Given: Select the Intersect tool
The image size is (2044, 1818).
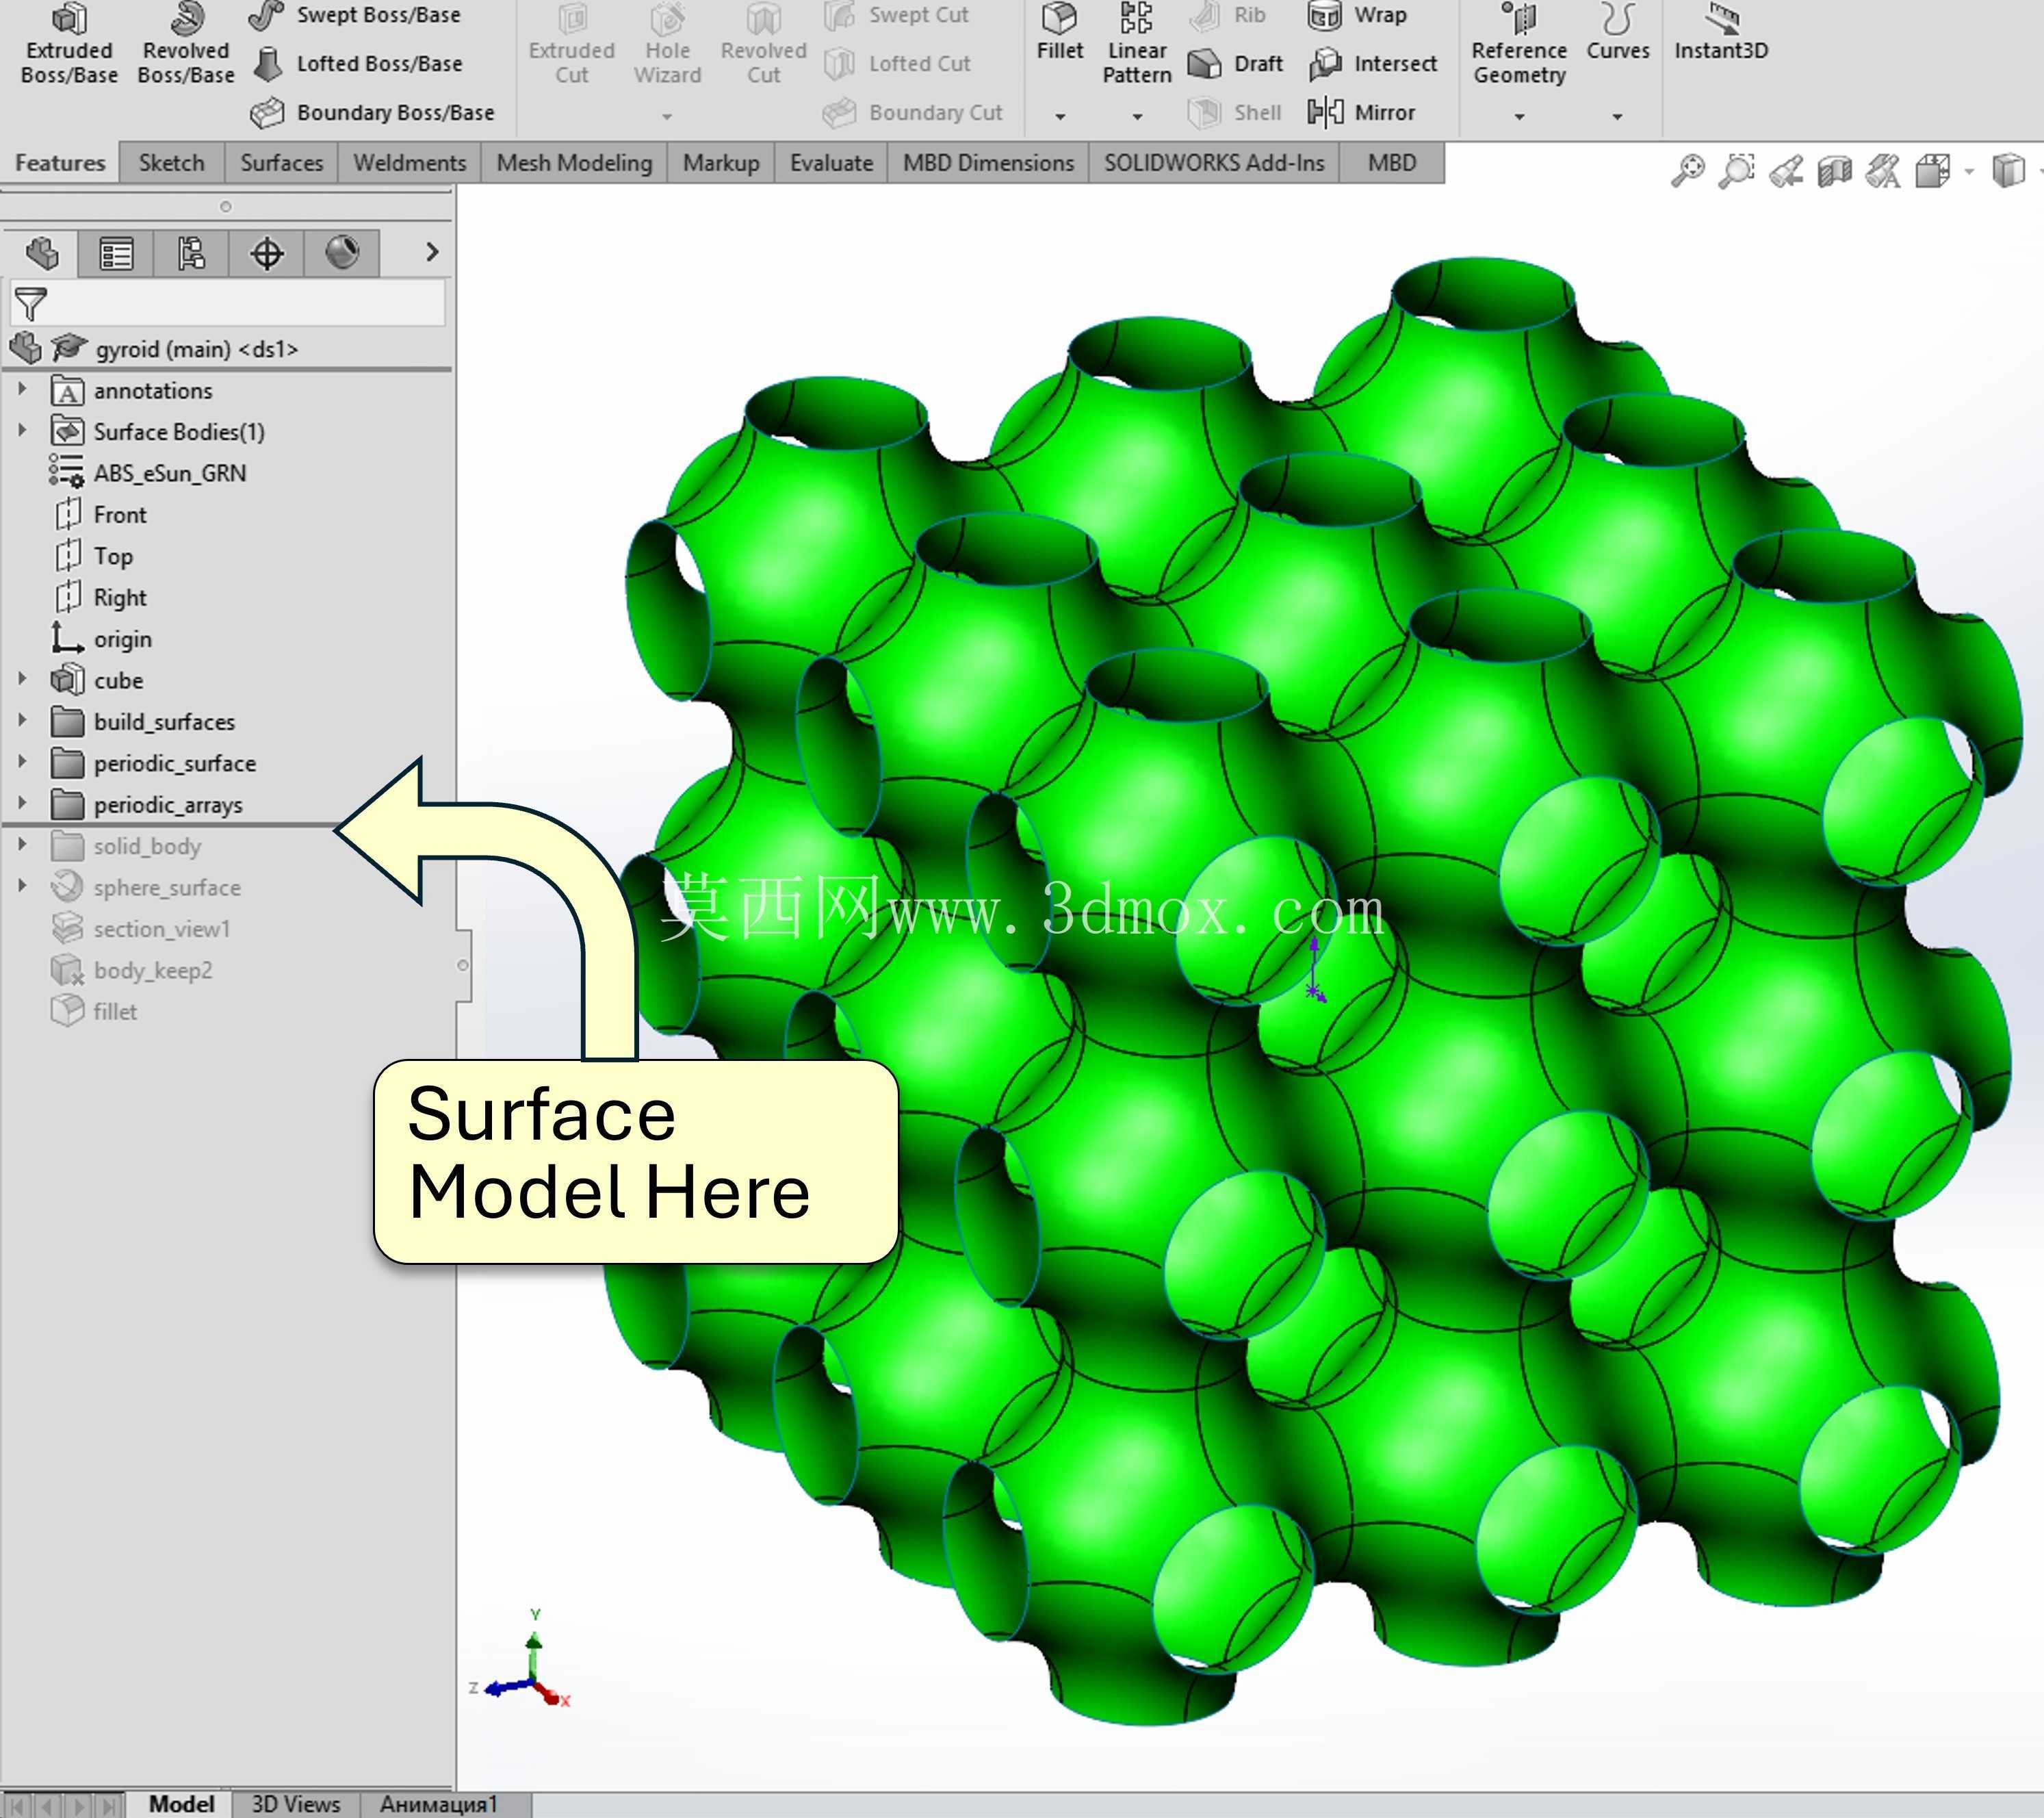Looking at the screenshot, I should tap(1373, 64).
